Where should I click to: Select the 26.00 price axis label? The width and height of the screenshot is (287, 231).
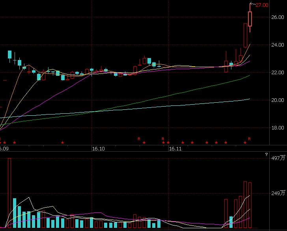click(278, 17)
